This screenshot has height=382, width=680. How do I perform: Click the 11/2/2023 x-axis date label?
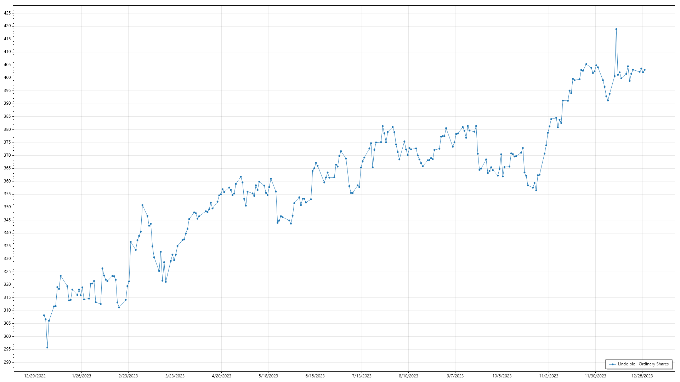pos(549,376)
